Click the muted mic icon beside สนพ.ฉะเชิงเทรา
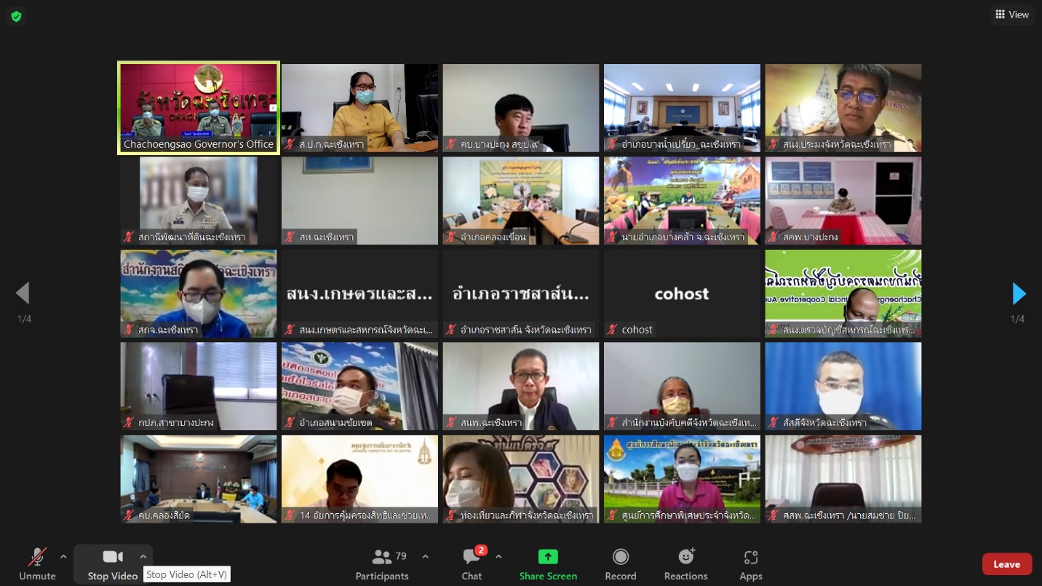The image size is (1042, 586). click(x=452, y=422)
